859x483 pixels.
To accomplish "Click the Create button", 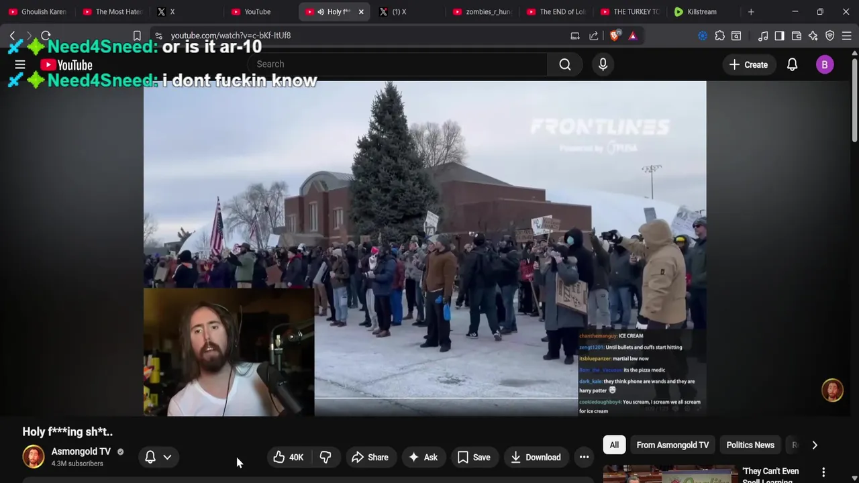I will click(748, 64).
